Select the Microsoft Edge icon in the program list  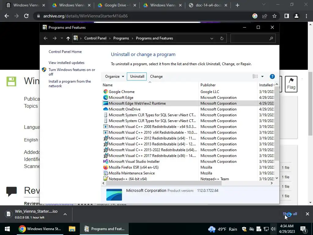tap(105, 98)
